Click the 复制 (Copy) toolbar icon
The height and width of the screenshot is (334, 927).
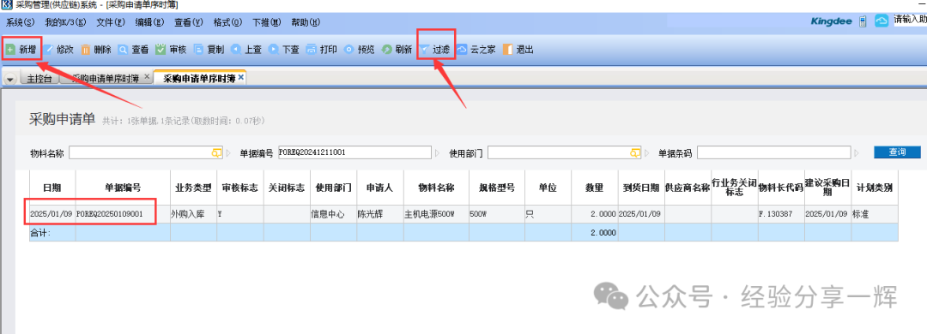click(x=198, y=50)
